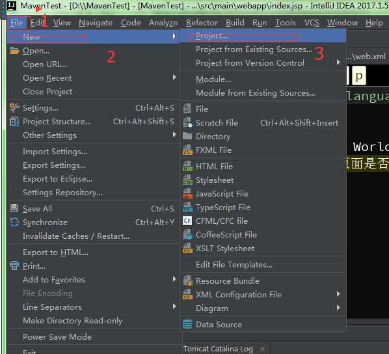
Task: Open the Edit menu
Action: click(38, 23)
